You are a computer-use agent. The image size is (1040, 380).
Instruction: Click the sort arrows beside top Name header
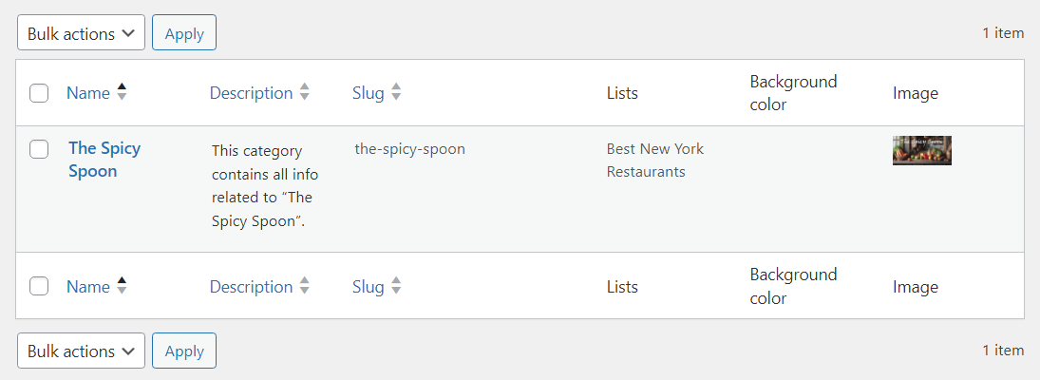click(x=122, y=91)
